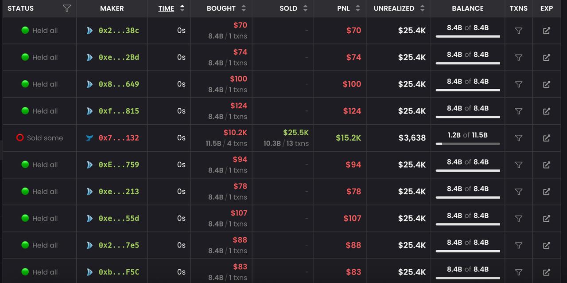Sort by the UNREALIZED column header
This screenshot has width=567, height=283.
399,8
